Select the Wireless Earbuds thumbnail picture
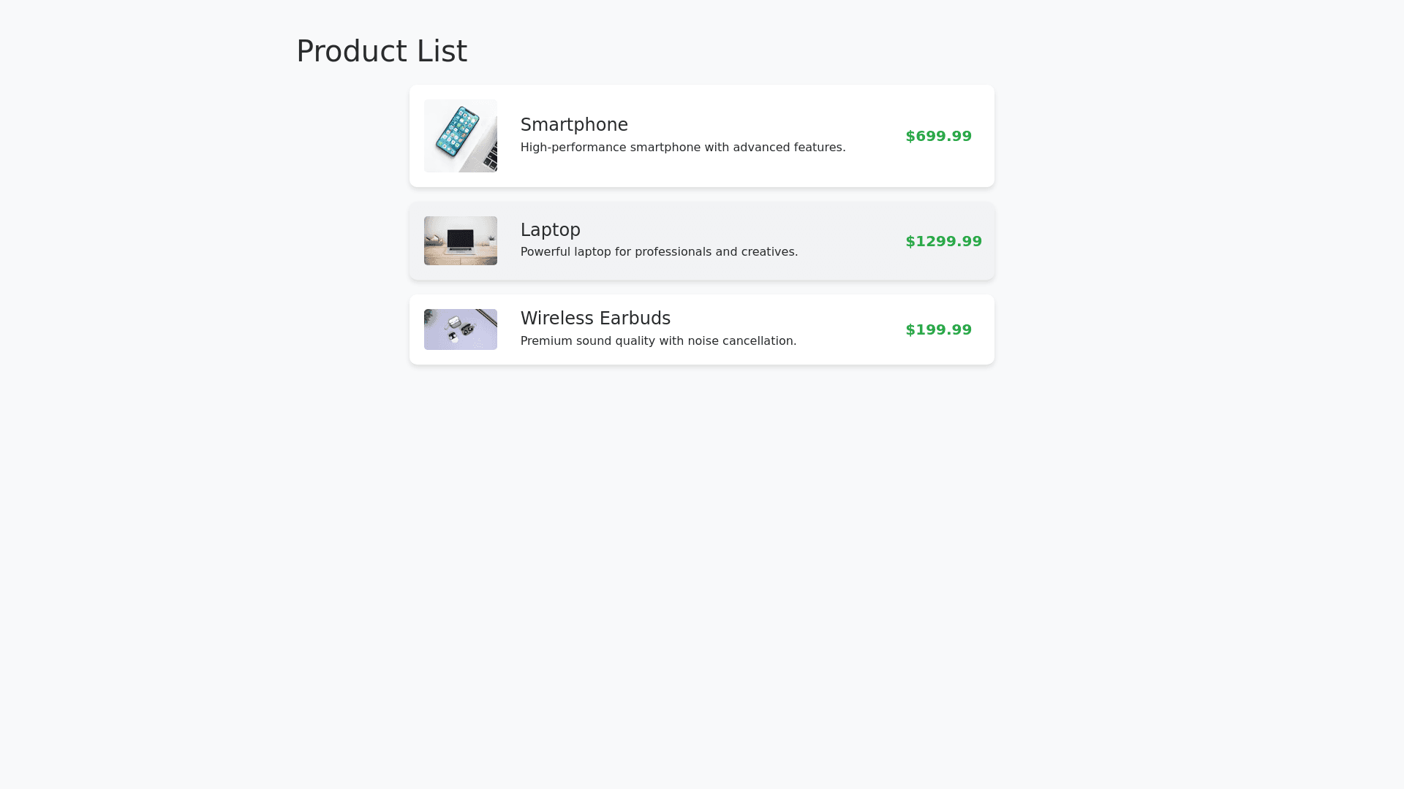This screenshot has width=1404, height=789. coord(461,329)
